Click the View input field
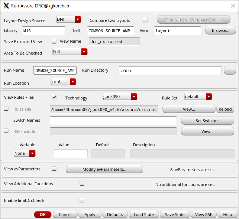This screenshot has width=239, height=219. pyautogui.click(x=177, y=31)
